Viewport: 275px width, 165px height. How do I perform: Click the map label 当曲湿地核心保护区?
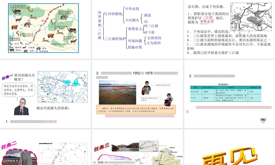point(60,44)
